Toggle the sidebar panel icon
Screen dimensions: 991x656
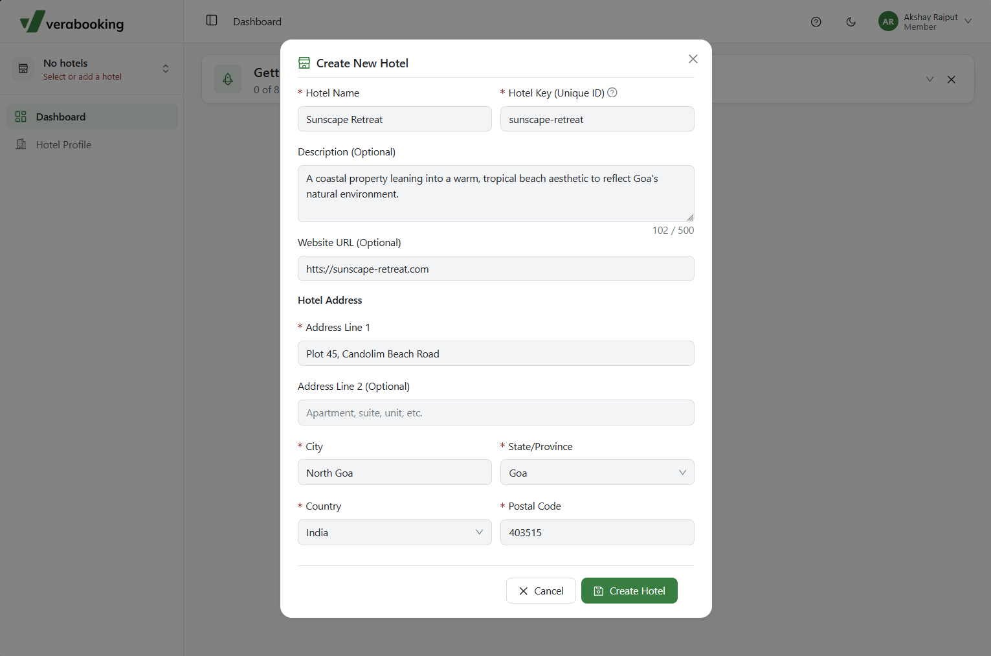tap(212, 21)
